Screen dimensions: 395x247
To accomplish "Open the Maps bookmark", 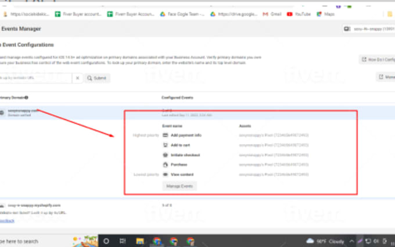I will pos(325,14).
